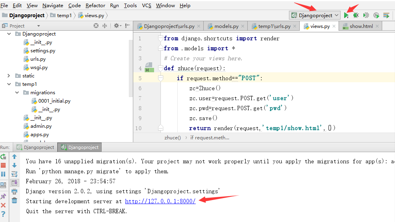Start debugging with the bug icon

click(356, 15)
